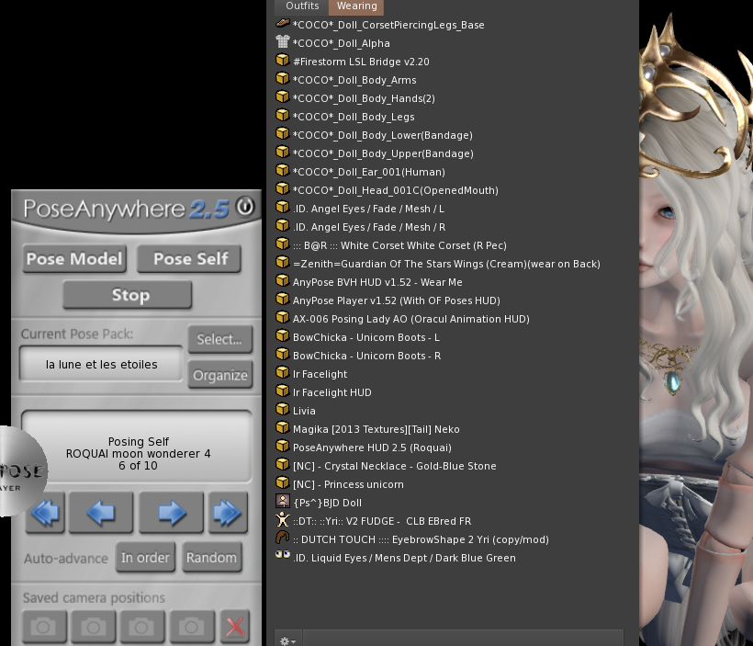Viewport: 753px width, 646px height.
Task: Select *COCO*_Doll_Alpha shirt icon
Action: point(283,42)
